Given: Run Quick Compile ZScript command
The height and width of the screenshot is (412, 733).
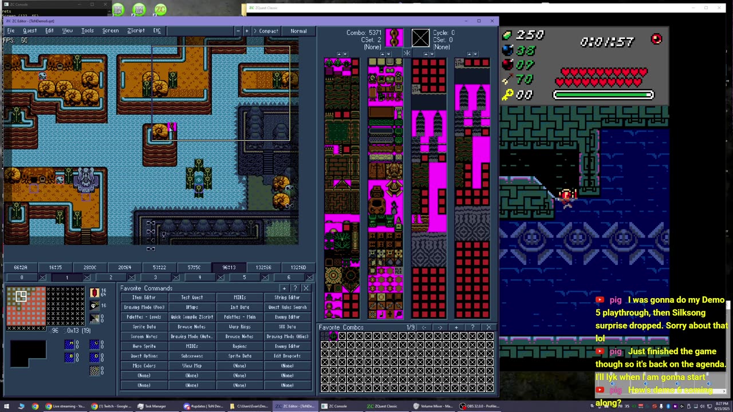Looking at the screenshot, I should pos(192,317).
